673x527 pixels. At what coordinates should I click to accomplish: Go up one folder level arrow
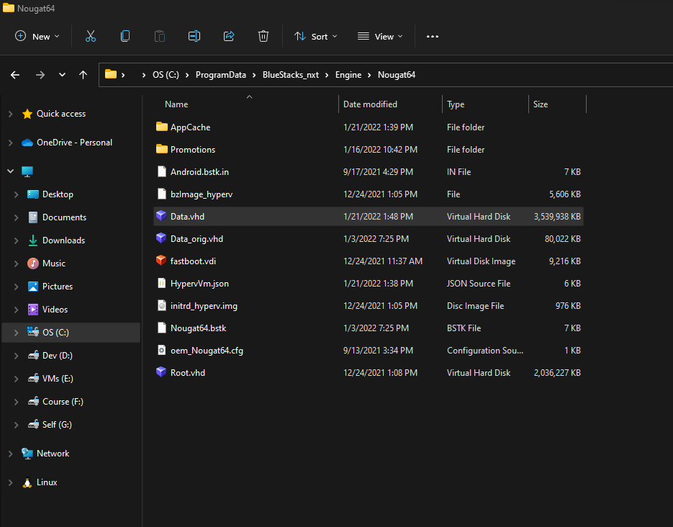tap(83, 75)
